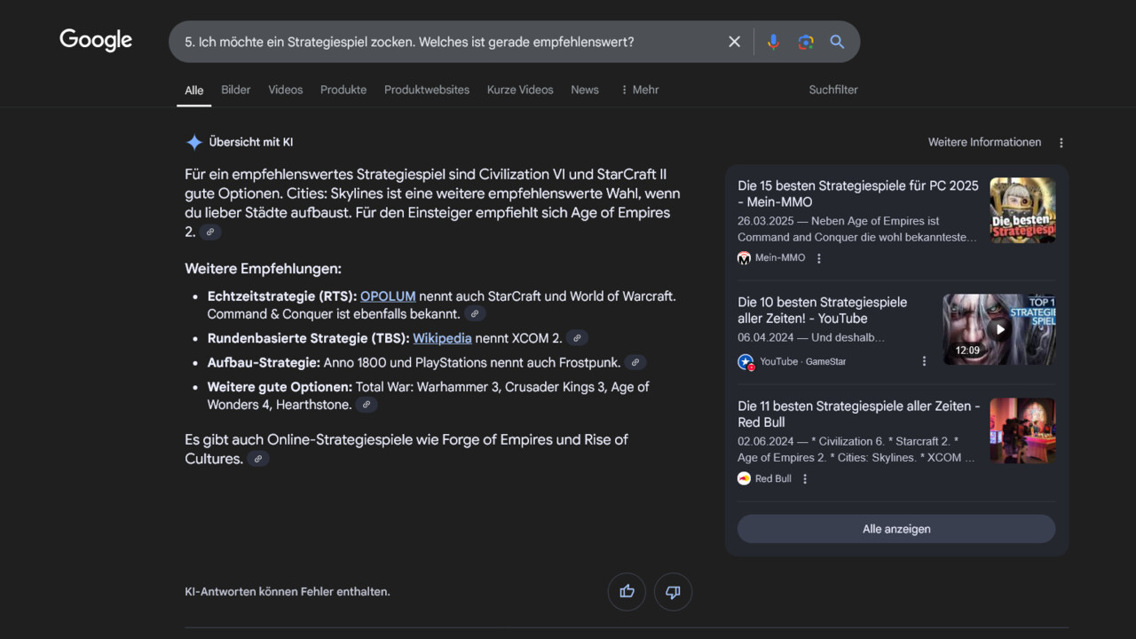
Task: Open the three-dot menu next to Weitere Informationen
Action: click(x=1061, y=143)
